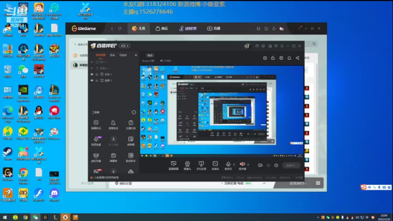Image resolution: width=393 pixels, height=221 pixels.
Task: Open the 弹幕秀 tool
Action: (x=113, y=157)
